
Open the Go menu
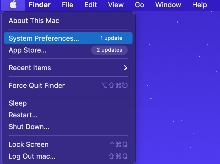(139, 5)
